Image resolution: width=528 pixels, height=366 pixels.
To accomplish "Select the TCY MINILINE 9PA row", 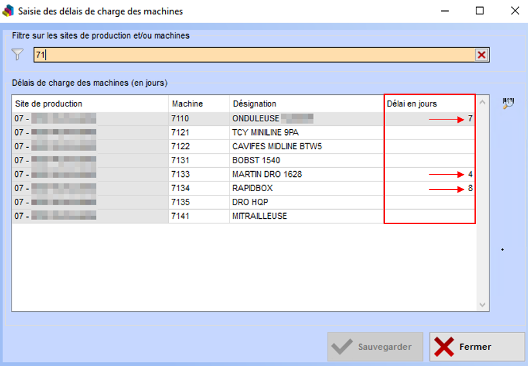I will pyautogui.click(x=264, y=132).
